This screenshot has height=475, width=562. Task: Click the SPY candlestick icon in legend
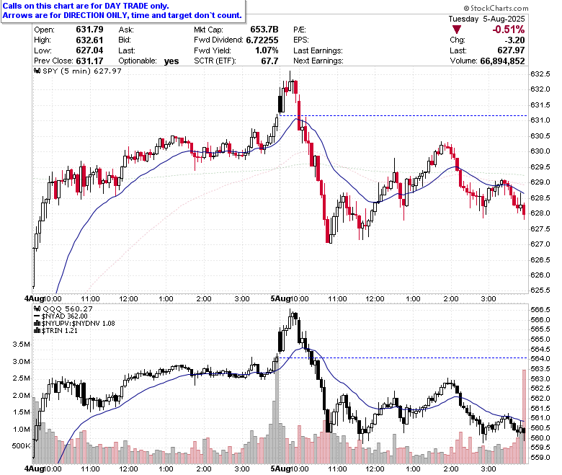click(37, 71)
